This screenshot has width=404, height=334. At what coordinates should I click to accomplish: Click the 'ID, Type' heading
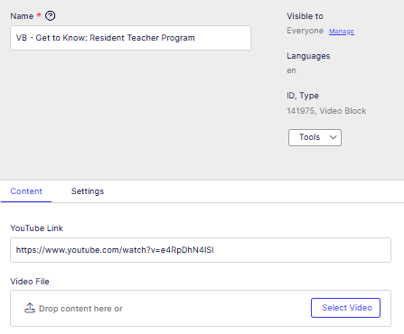click(303, 96)
